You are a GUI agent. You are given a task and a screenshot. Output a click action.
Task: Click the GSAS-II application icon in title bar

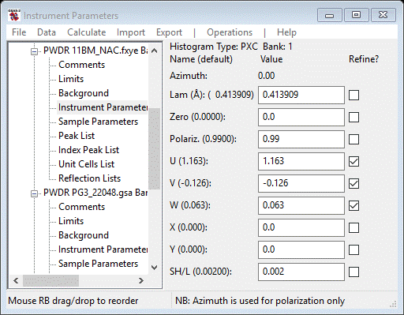click(14, 15)
